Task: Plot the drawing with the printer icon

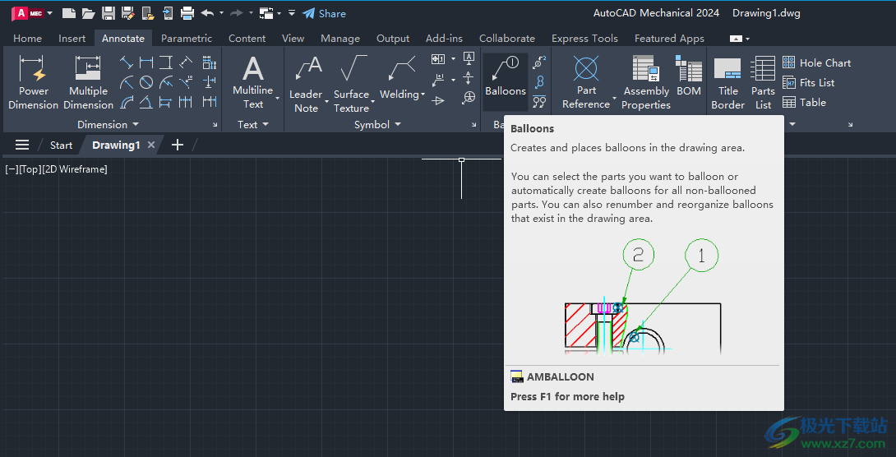Action: pos(187,13)
